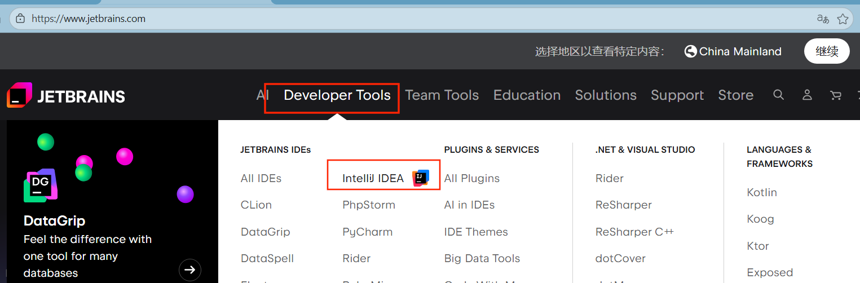860x283 pixels.
Task: Open the dotCover link
Action: click(620, 258)
